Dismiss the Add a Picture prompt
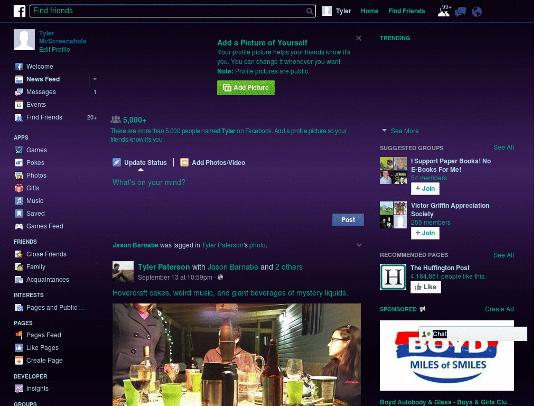This screenshot has height=406, width=541. [359, 38]
